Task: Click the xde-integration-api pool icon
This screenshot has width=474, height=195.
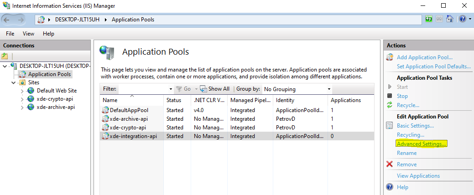Action: click(105, 136)
